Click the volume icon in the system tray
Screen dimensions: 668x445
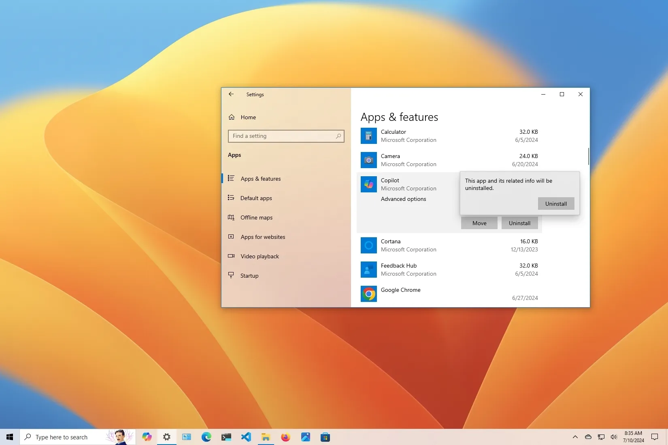tap(614, 437)
